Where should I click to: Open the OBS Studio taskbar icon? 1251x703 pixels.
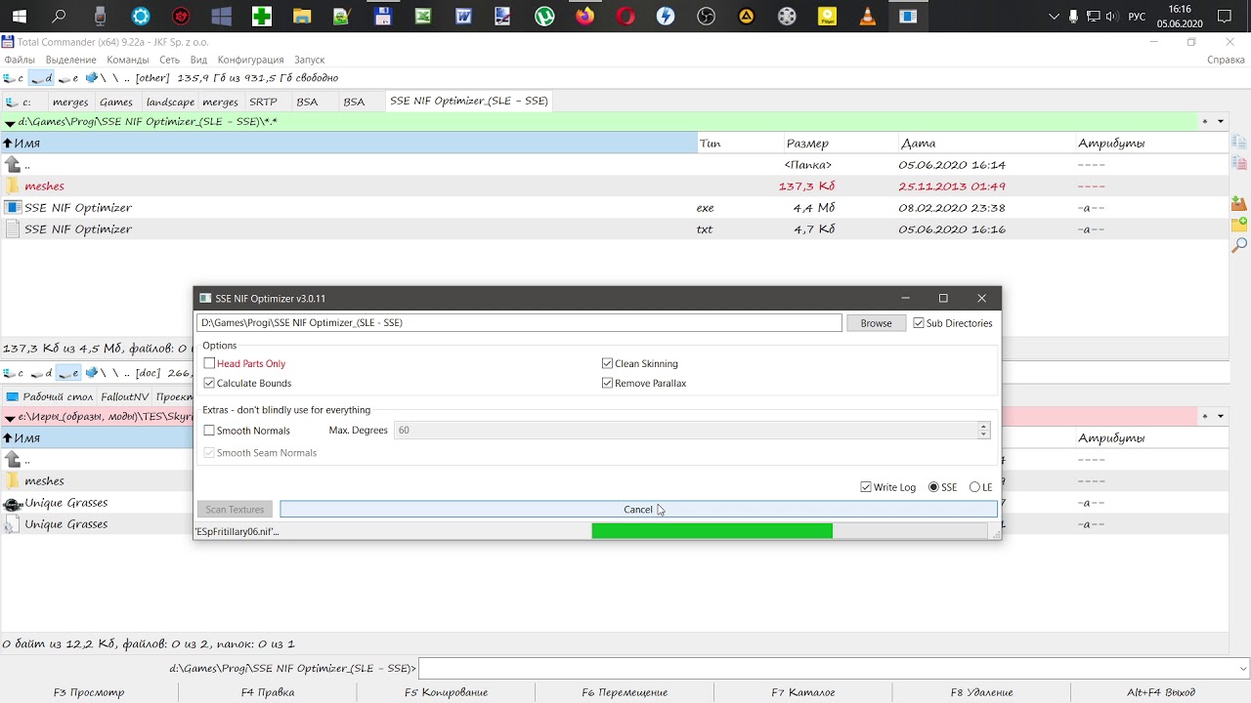tap(706, 17)
